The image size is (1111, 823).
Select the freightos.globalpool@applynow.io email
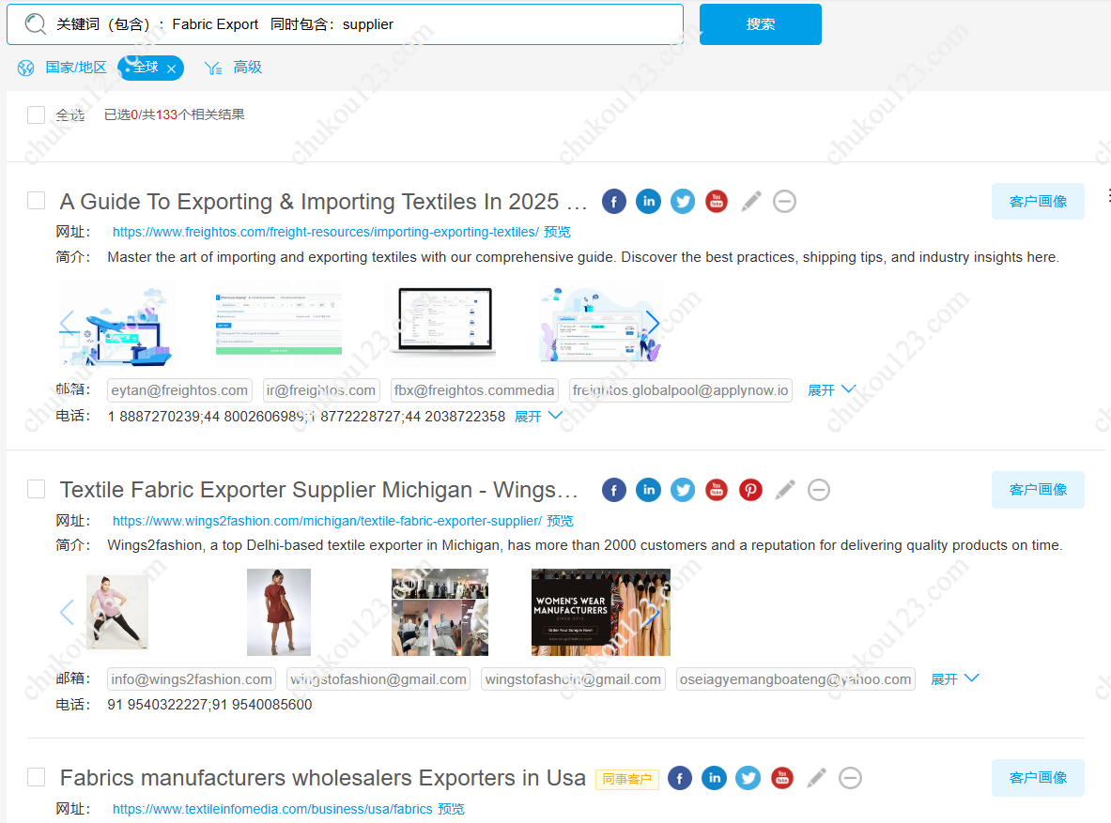680,390
